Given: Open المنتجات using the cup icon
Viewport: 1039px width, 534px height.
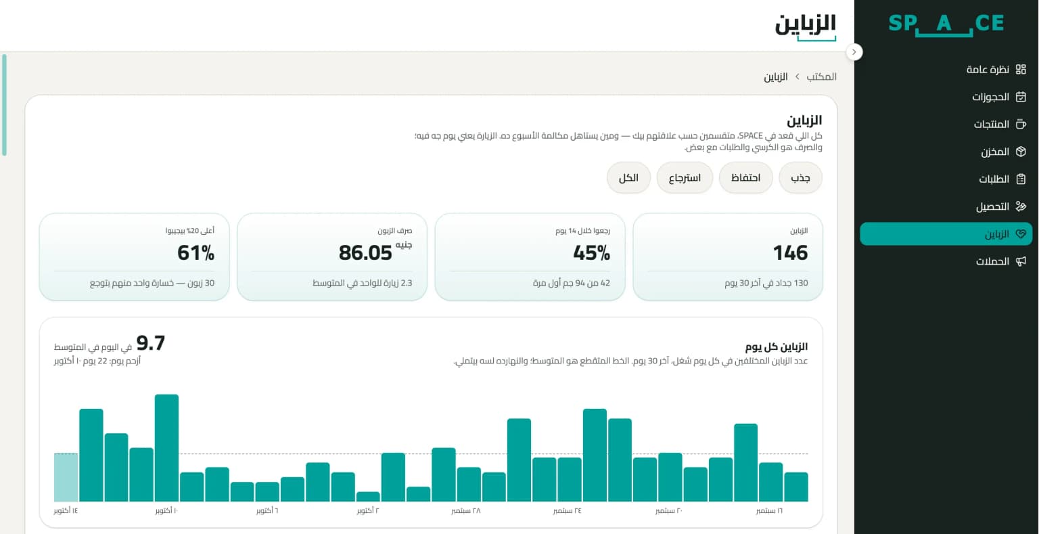Looking at the screenshot, I should [x=1021, y=124].
